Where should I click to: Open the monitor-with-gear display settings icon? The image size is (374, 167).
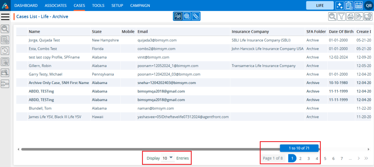368,16
